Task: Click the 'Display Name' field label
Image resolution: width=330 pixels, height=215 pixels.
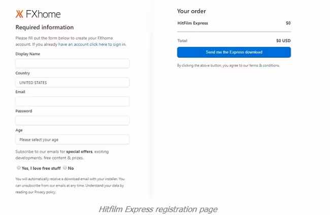Action: click(x=28, y=54)
